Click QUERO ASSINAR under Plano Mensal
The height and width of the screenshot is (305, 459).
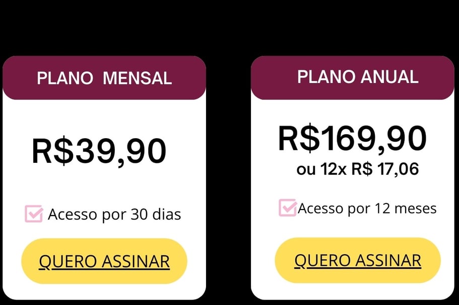(x=104, y=261)
